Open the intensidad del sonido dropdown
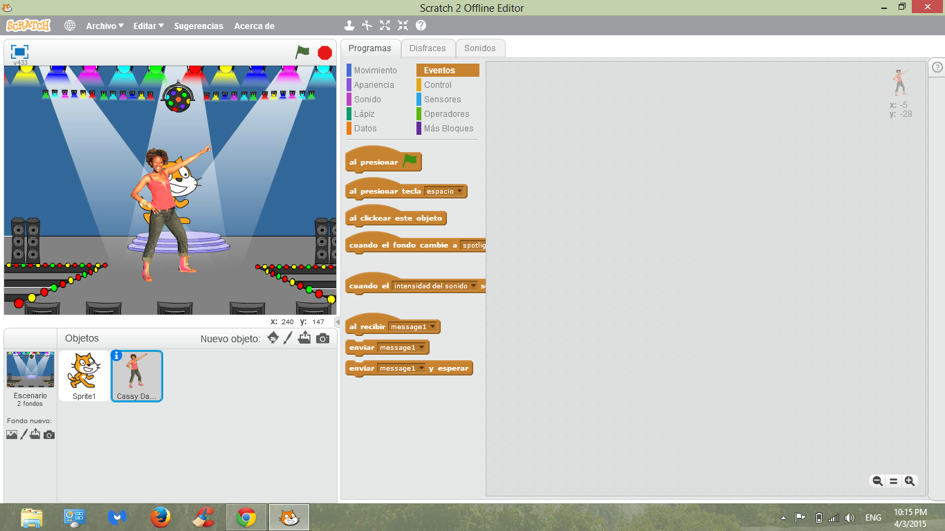 [474, 285]
